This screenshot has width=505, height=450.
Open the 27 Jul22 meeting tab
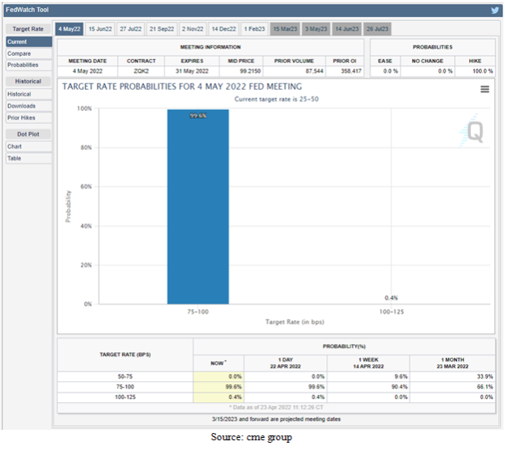point(132,28)
